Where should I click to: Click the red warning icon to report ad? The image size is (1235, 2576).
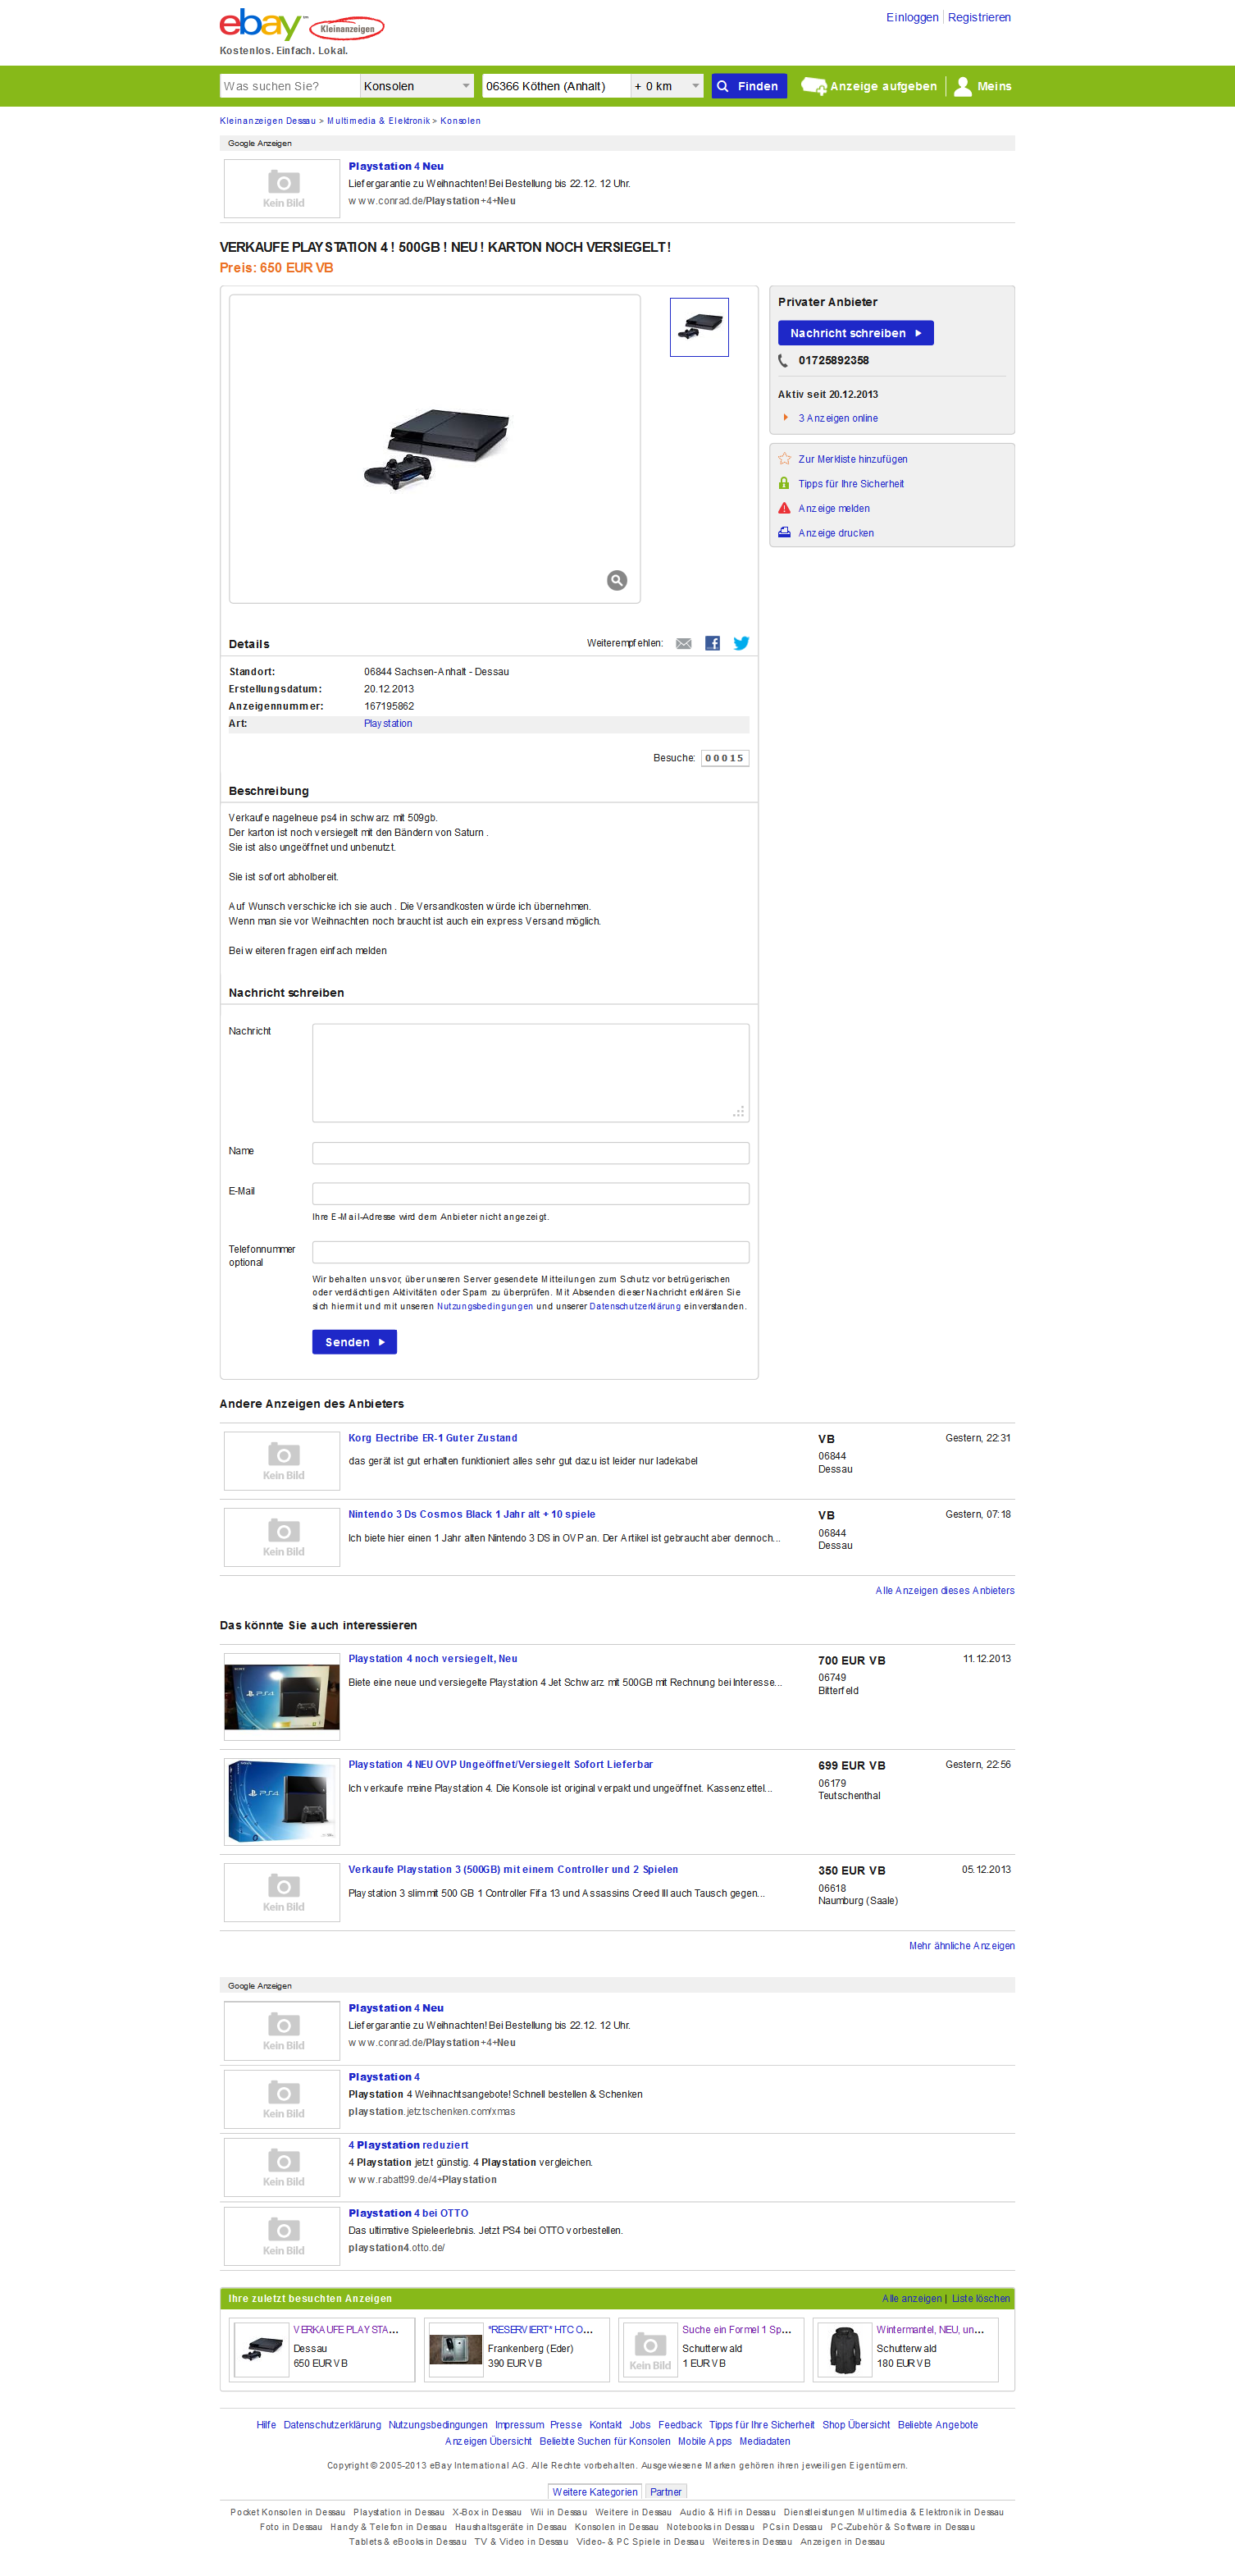click(x=784, y=508)
